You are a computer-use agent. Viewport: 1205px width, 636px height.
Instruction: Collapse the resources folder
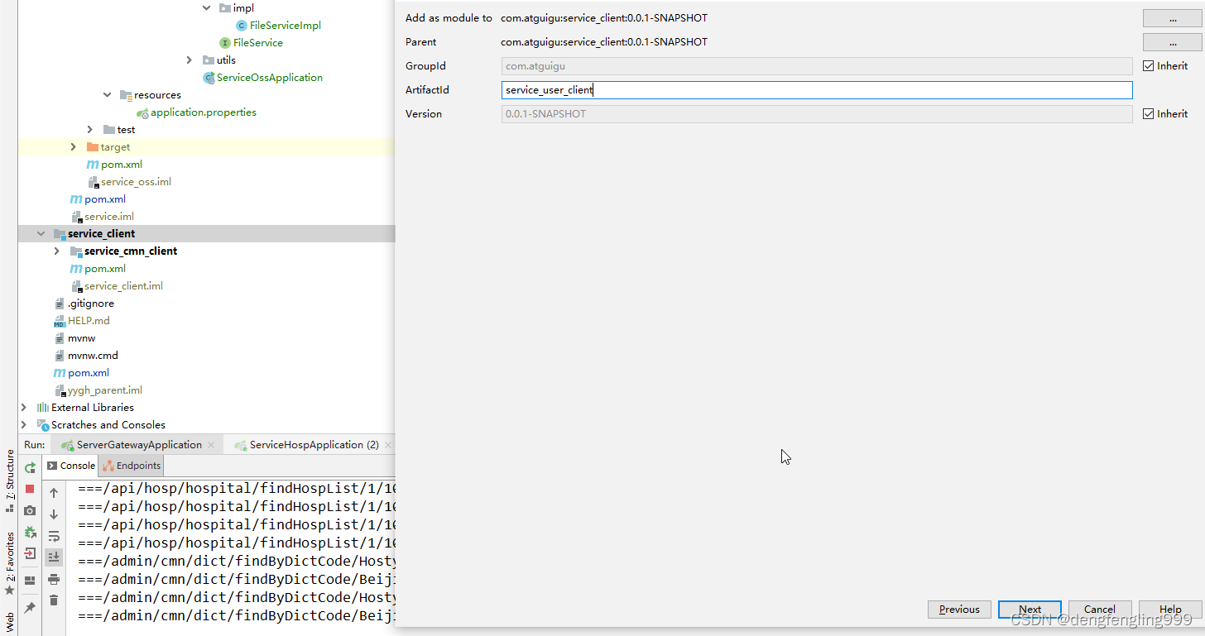click(108, 95)
